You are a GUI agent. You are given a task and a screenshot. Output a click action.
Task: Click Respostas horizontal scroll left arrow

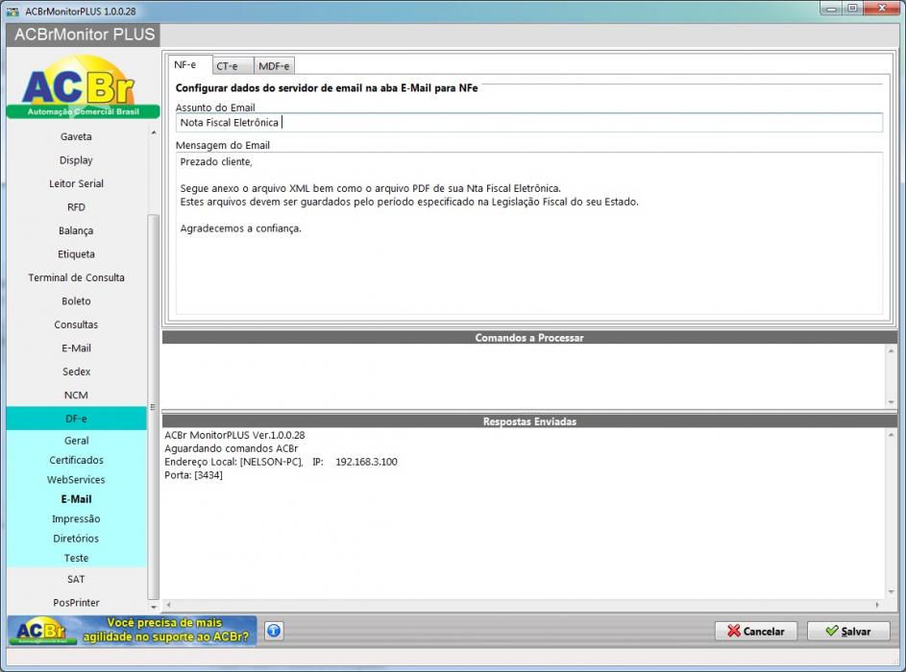(169, 605)
